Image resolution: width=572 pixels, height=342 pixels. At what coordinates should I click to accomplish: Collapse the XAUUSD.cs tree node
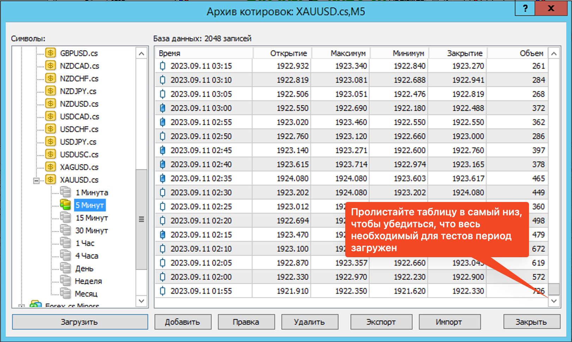point(36,180)
